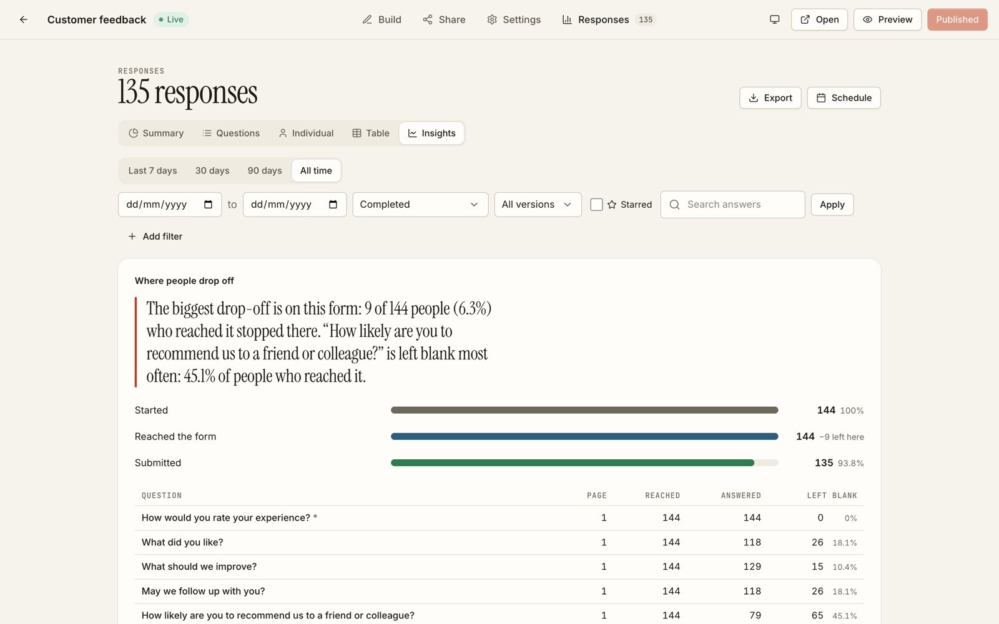Click Add filter
The width and height of the screenshot is (999, 624).
click(x=155, y=236)
